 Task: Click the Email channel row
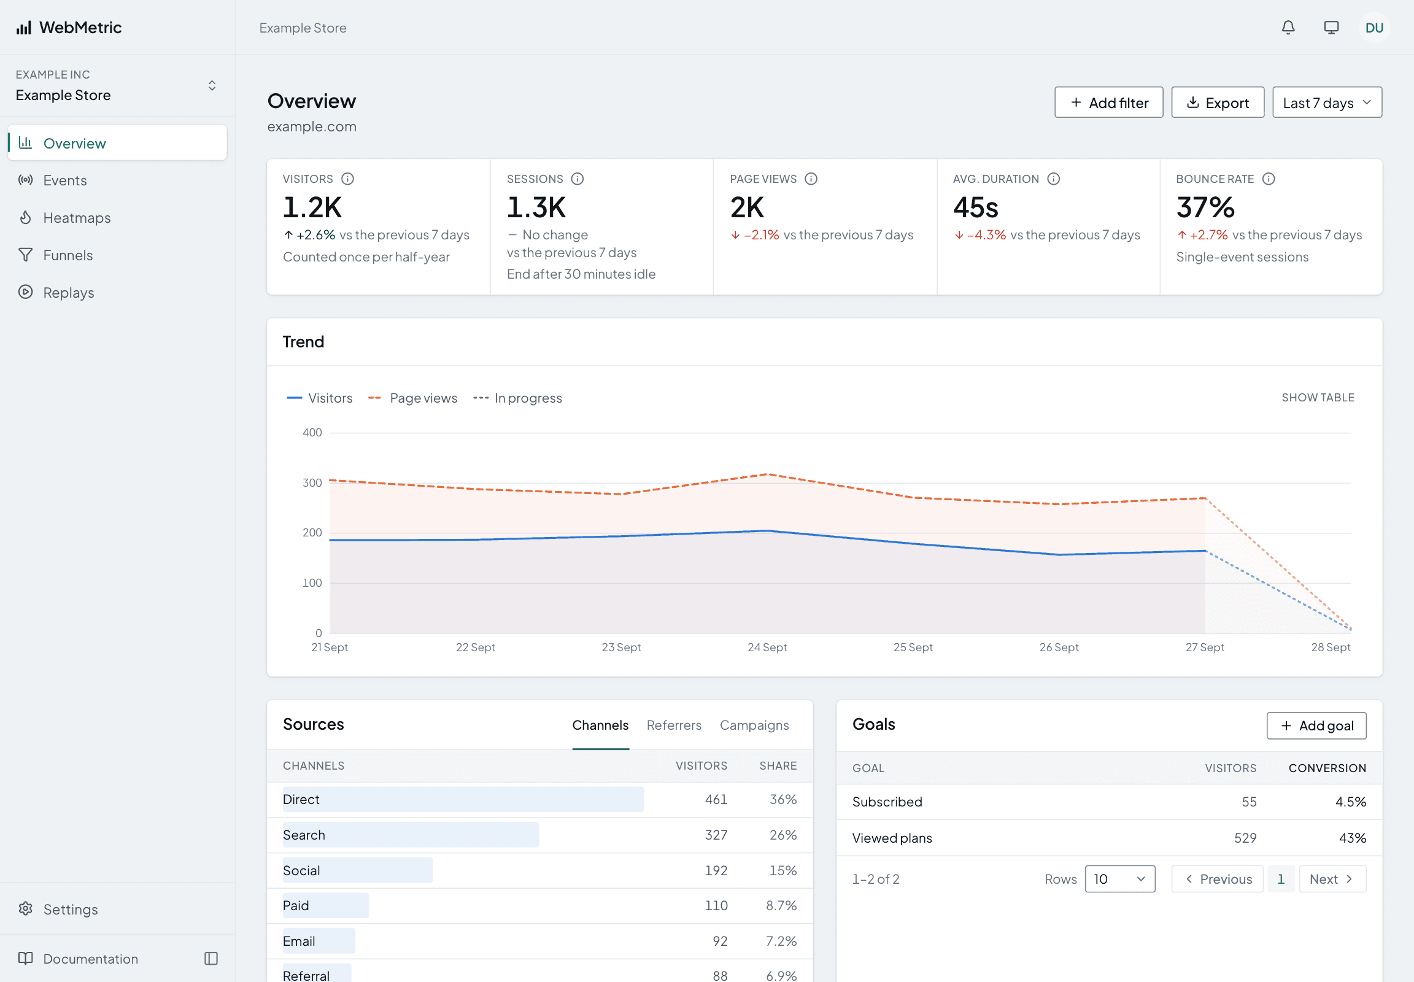click(539, 941)
